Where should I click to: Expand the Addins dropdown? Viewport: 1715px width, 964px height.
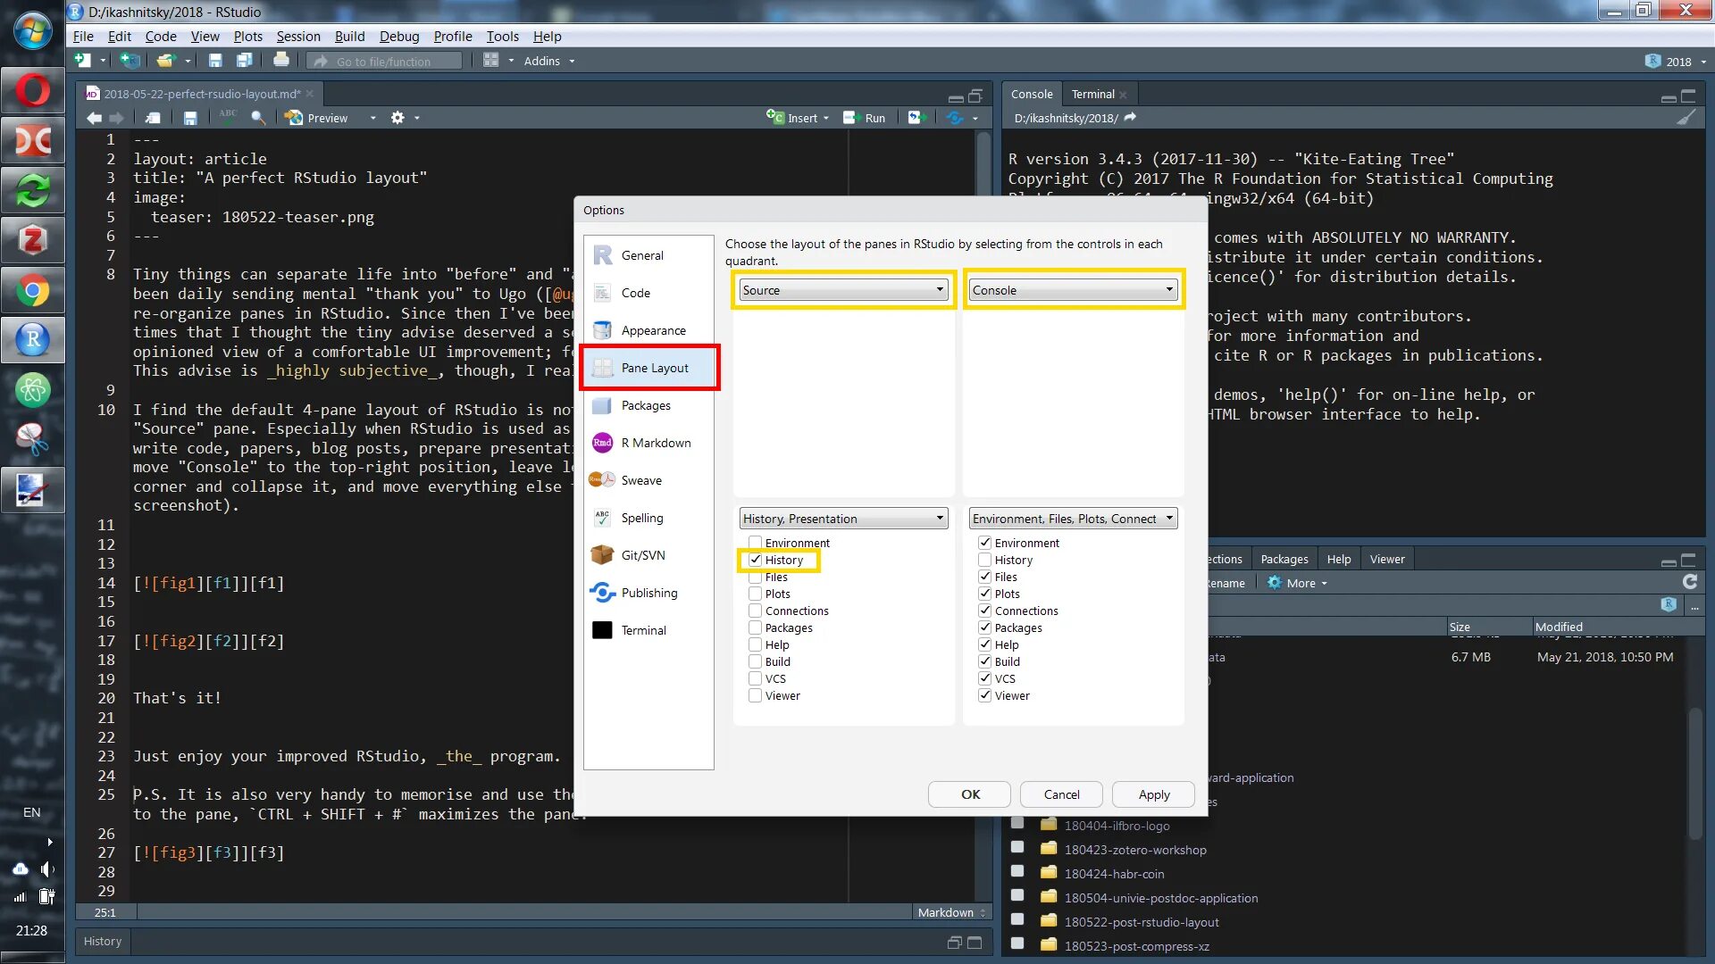pos(548,61)
